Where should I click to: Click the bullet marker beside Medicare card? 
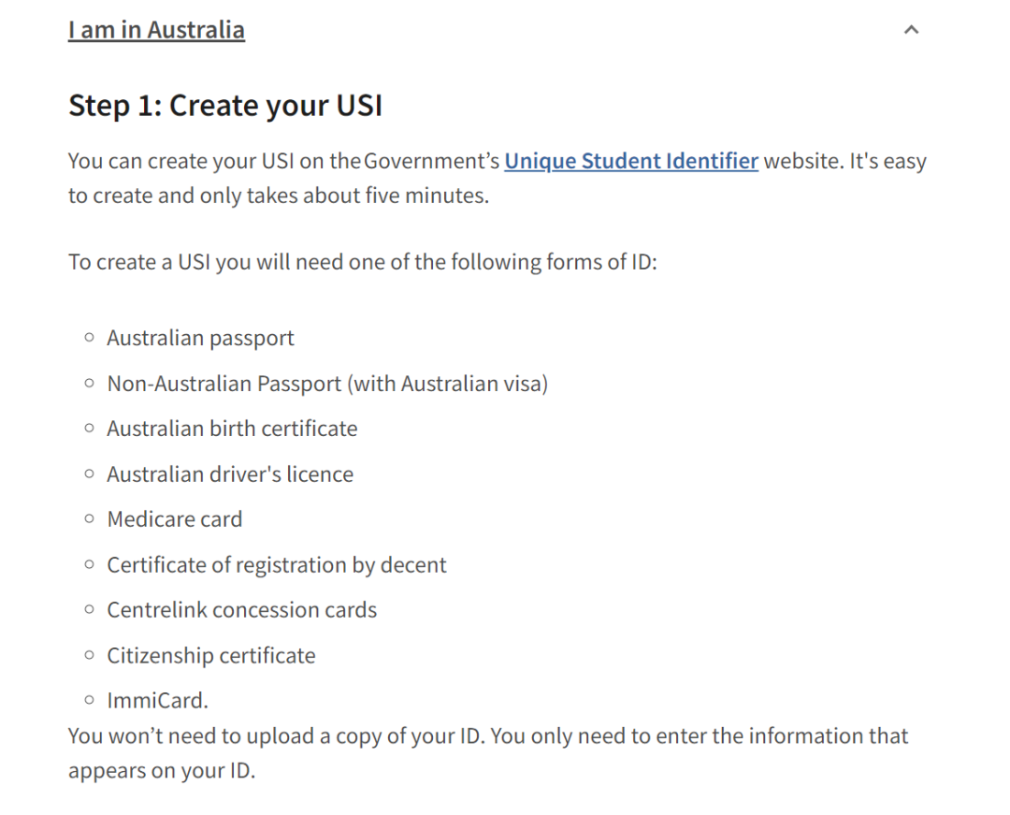click(x=90, y=518)
